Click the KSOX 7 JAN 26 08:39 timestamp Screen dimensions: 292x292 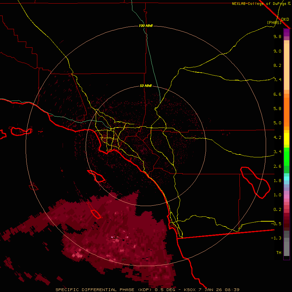pyautogui.click(x=212, y=290)
